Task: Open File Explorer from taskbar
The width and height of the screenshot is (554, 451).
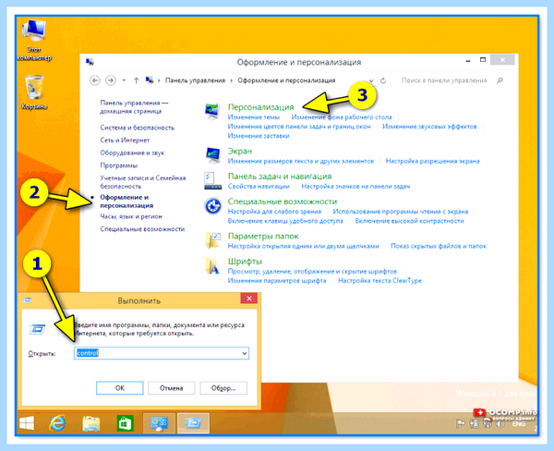Action: 90,423
